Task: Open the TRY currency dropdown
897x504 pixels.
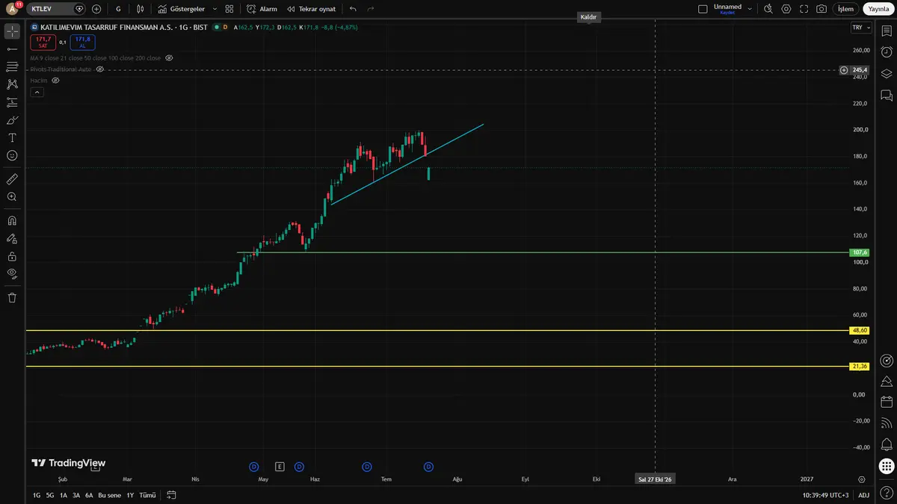Action: click(x=861, y=28)
